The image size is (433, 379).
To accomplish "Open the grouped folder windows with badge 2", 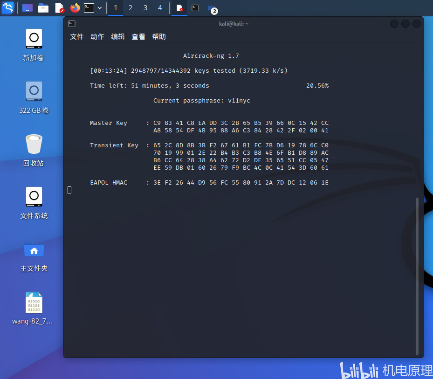I will (213, 8).
